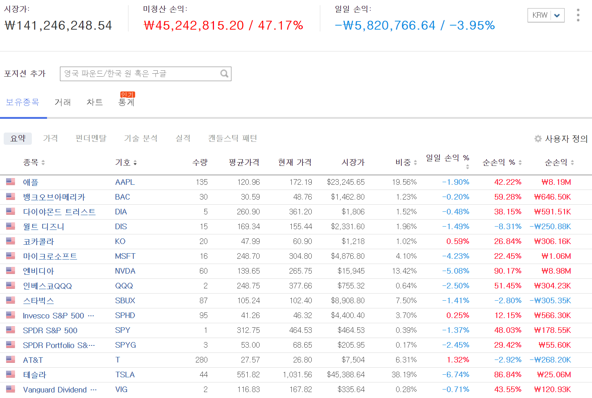Open the AT&T stock link
The width and height of the screenshot is (592, 398).
click(33, 360)
